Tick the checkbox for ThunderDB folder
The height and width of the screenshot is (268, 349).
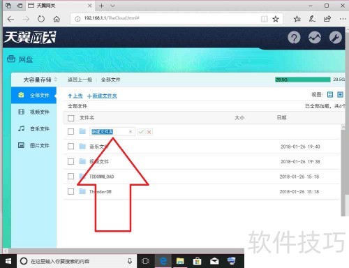pyautogui.click(x=70, y=191)
